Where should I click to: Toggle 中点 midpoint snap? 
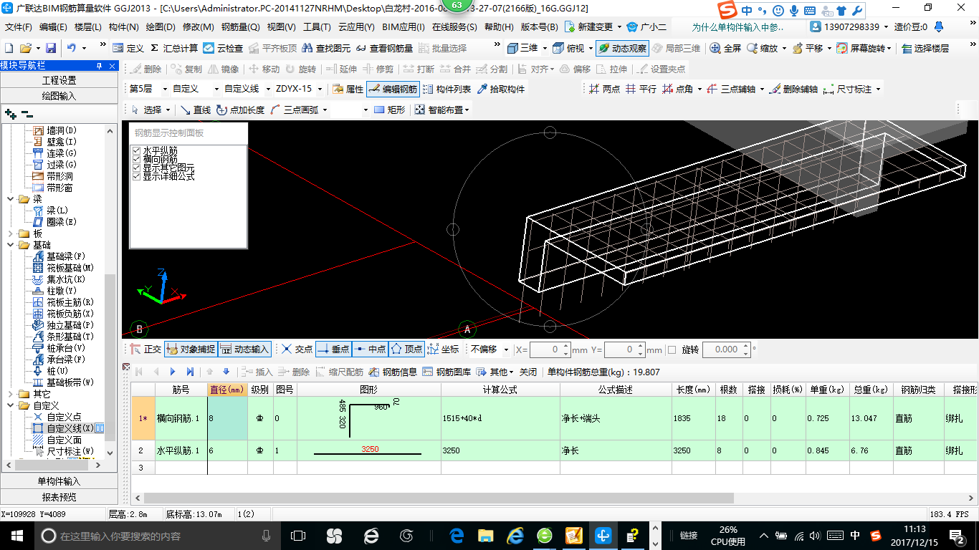pos(370,349)
